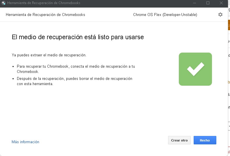Image resolution: width=230 pixels, height=156 pixels.
Task: Click the Chrome OS Flex (Developer-Unstable) label
Action: tap(165, 15)
